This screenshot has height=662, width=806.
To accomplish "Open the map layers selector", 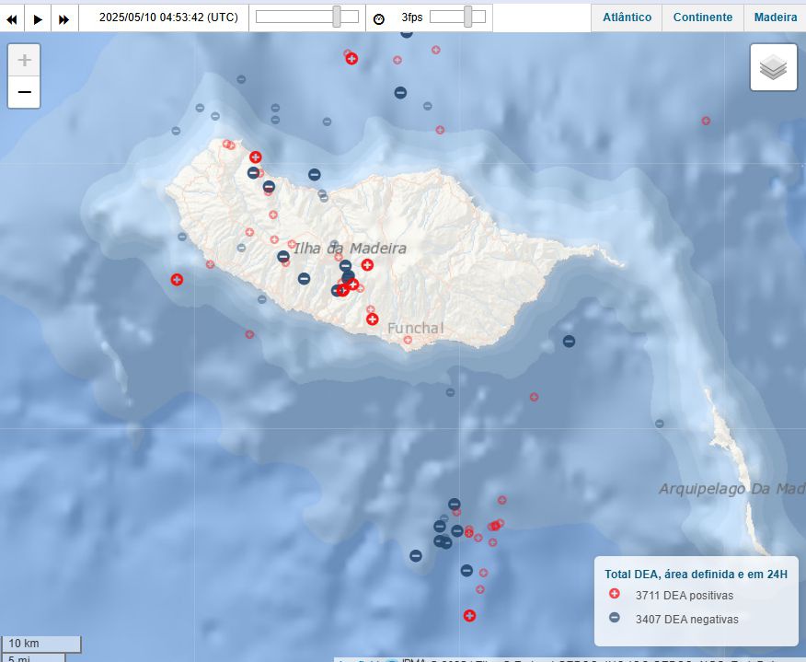I will (773, 67).
